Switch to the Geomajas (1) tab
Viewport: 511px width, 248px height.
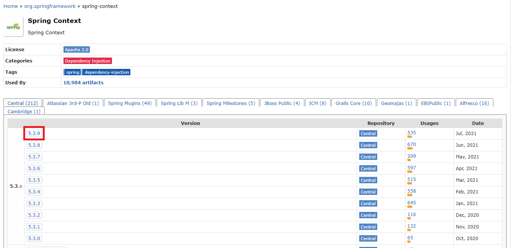[x=396, y=103]
